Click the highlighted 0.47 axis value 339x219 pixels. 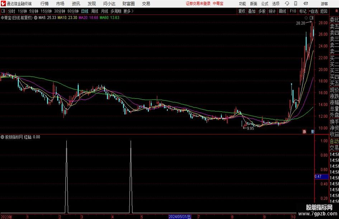321,177
